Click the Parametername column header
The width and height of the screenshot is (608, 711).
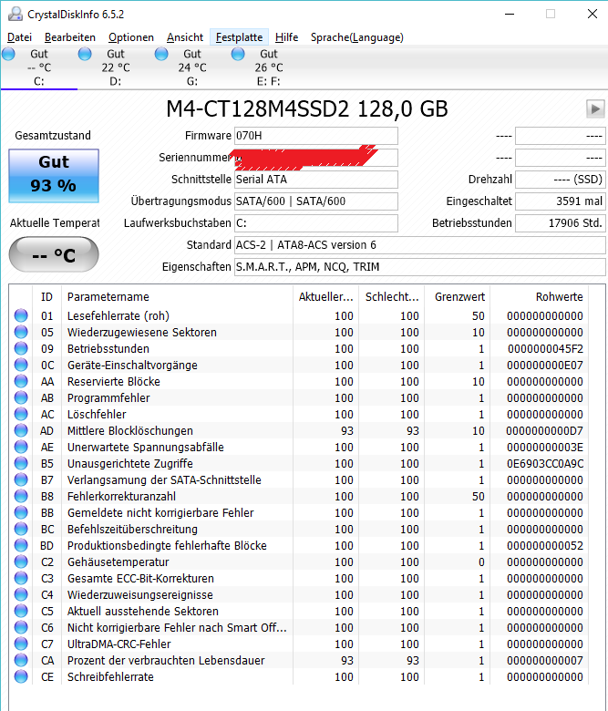coord(177,296)
